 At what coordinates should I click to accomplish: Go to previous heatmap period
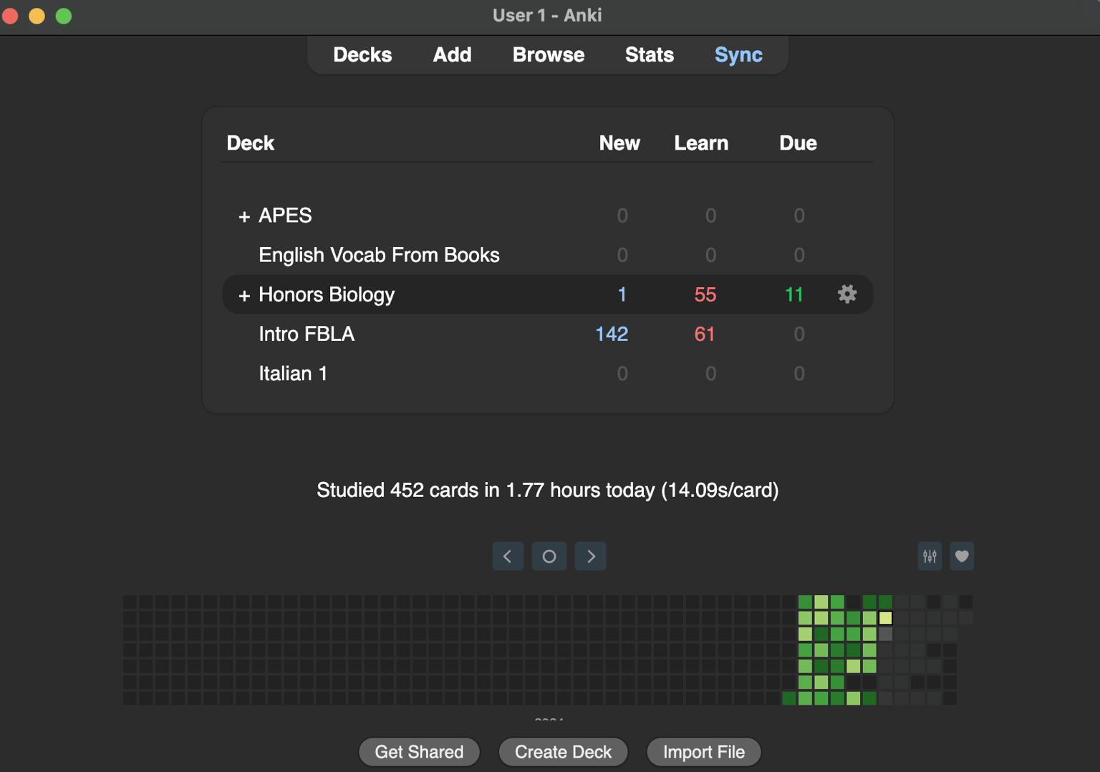point(508,556)
